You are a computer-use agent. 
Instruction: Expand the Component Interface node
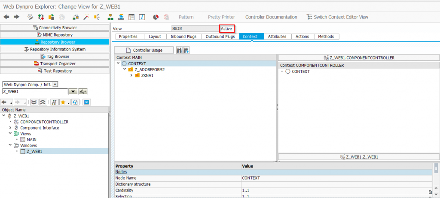click(x=10, y=127)
